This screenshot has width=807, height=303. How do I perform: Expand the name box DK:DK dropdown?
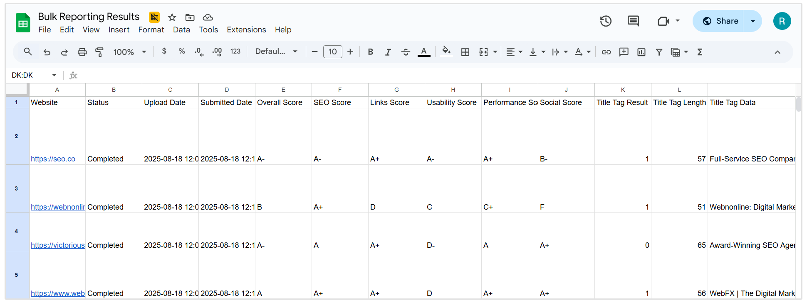tap(54, 75)
